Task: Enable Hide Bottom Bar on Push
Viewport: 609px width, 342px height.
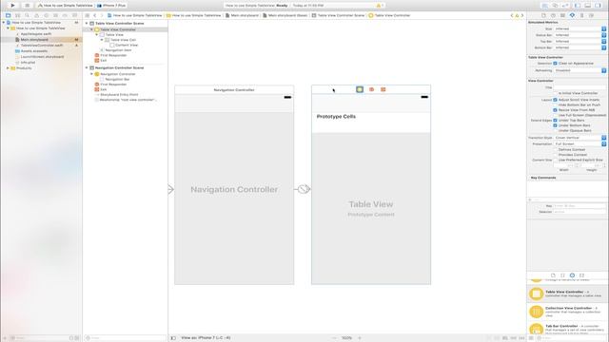Action: coord(555,105)
